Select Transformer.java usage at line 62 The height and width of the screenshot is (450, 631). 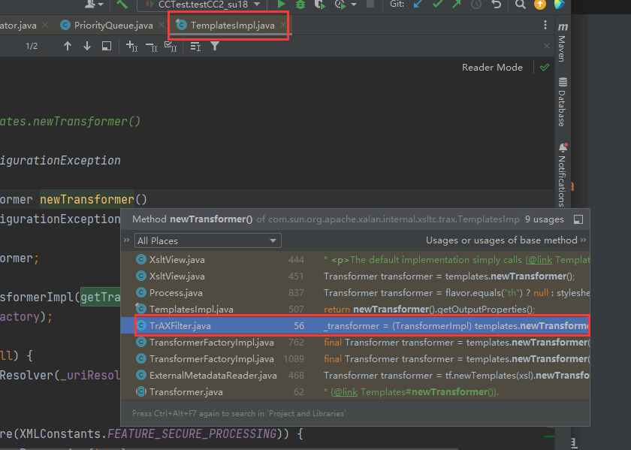coord(355,391)
